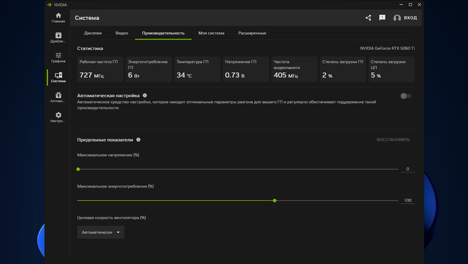Open the Настройки gear section
The height and width of the screenshot is (264, 468).
tap(58, 117)
